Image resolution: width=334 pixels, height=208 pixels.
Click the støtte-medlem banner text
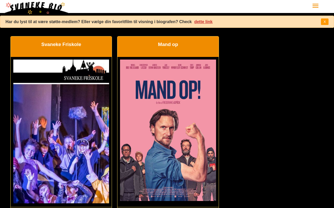click(x=99, y=22)
